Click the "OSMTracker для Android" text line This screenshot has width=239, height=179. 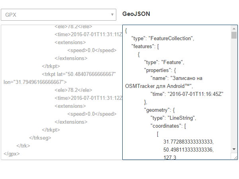point(159,86)
